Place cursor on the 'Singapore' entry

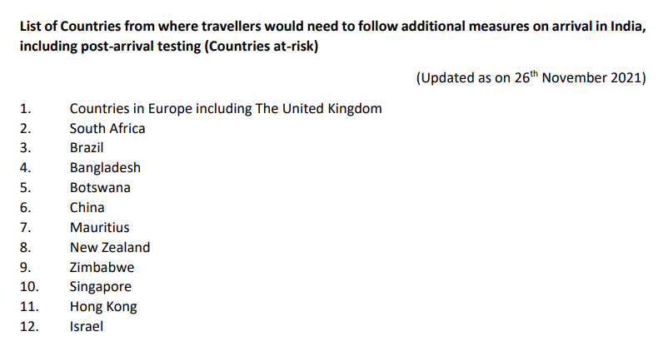[x=101, y=287]
